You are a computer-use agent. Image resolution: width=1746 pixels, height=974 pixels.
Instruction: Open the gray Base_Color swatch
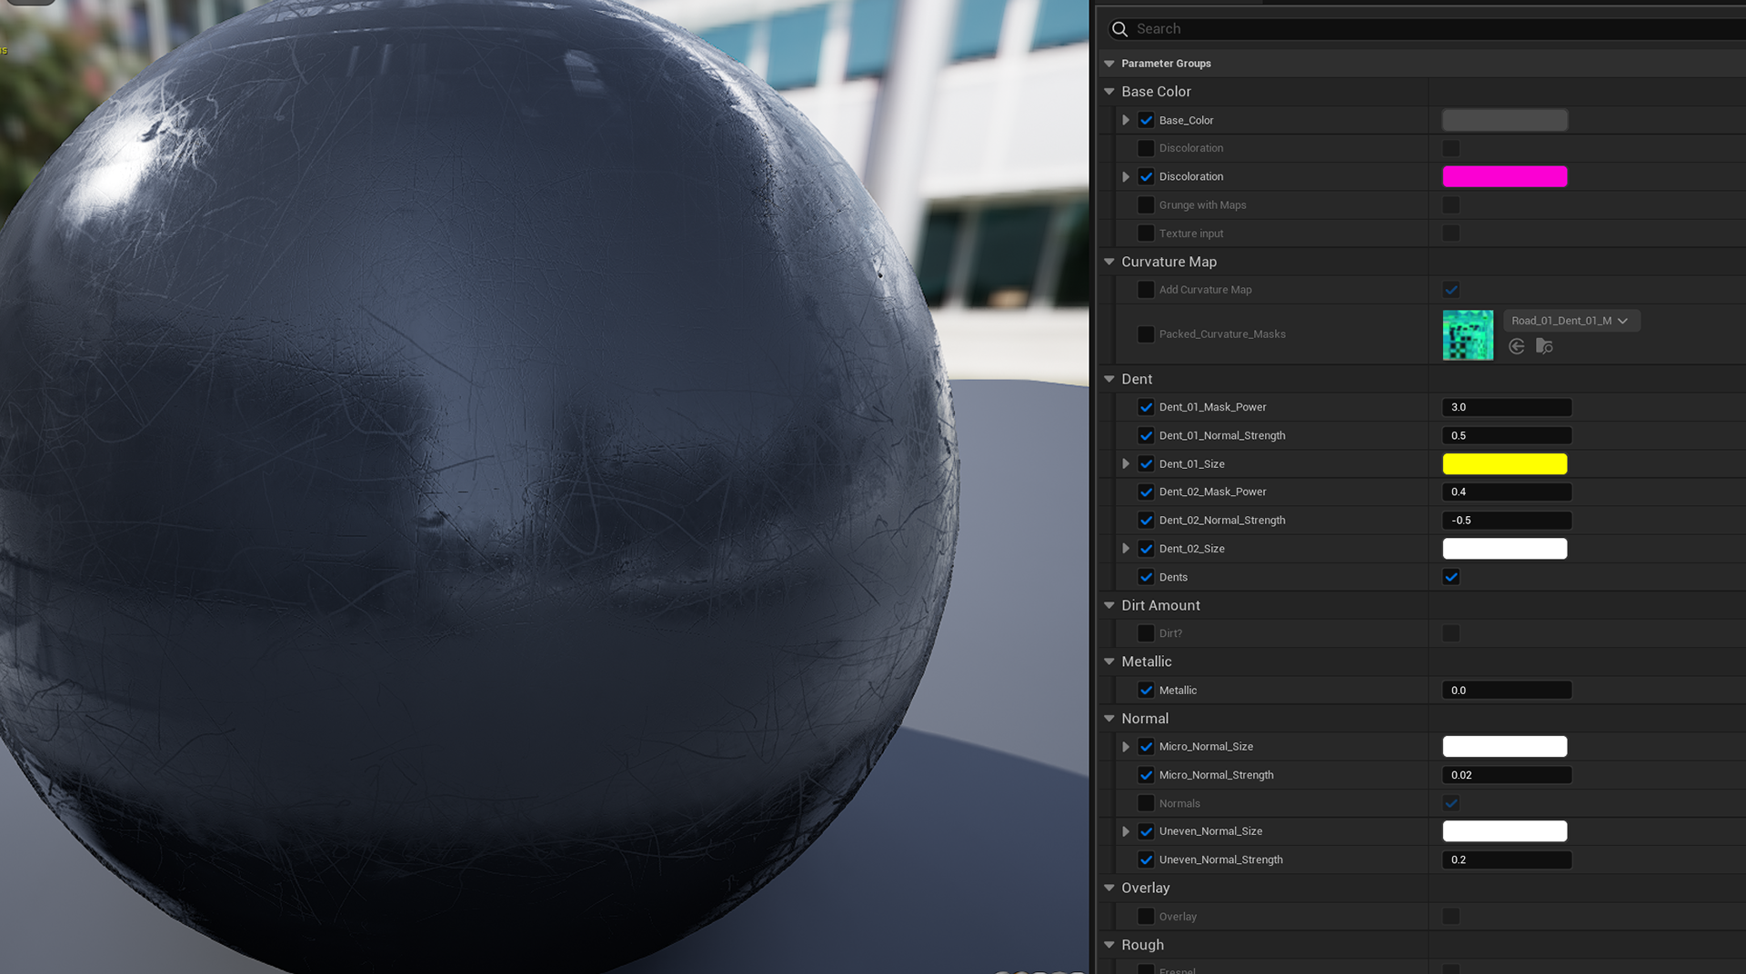point(1504,120)
